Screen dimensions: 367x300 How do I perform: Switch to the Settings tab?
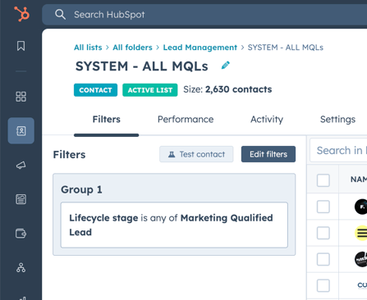337,120
